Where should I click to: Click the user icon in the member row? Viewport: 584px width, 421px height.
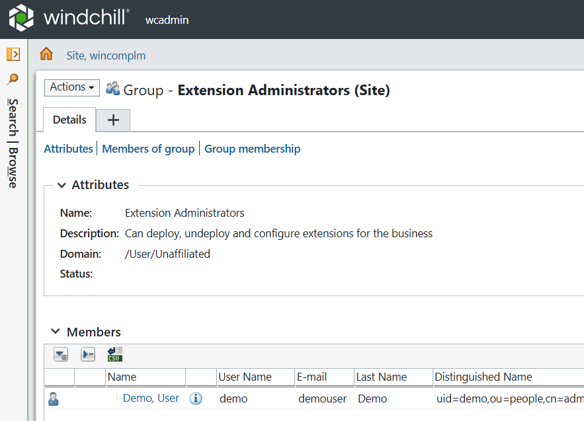click(54, 399)
